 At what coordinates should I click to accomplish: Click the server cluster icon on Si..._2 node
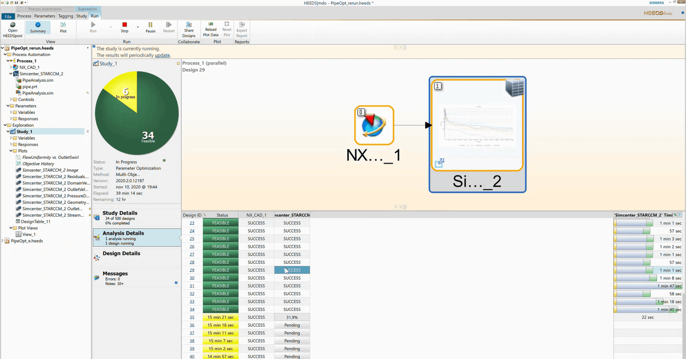point(514,88)
